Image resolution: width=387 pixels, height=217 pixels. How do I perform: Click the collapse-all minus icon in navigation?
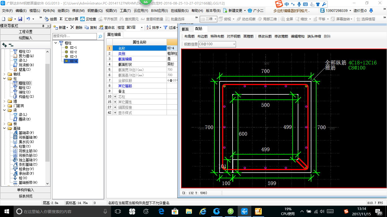click(11, 45)
